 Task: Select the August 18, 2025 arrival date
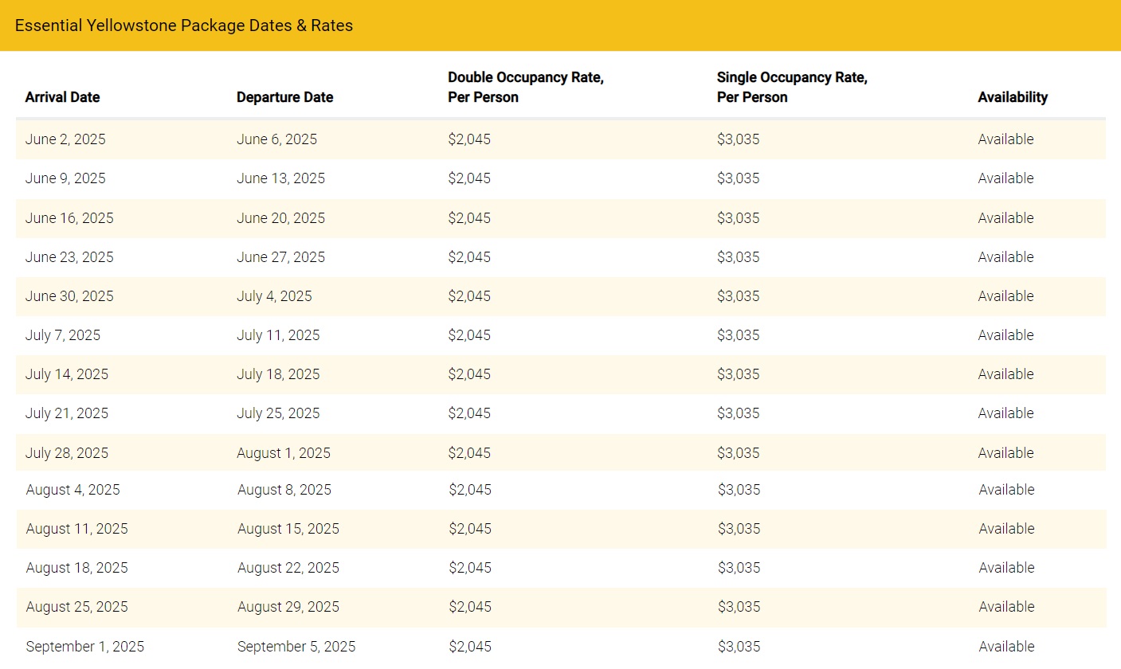click(x=76, y=567)
